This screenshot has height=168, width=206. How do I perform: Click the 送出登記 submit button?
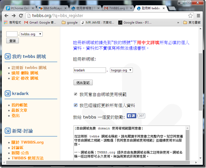point(83,83)
